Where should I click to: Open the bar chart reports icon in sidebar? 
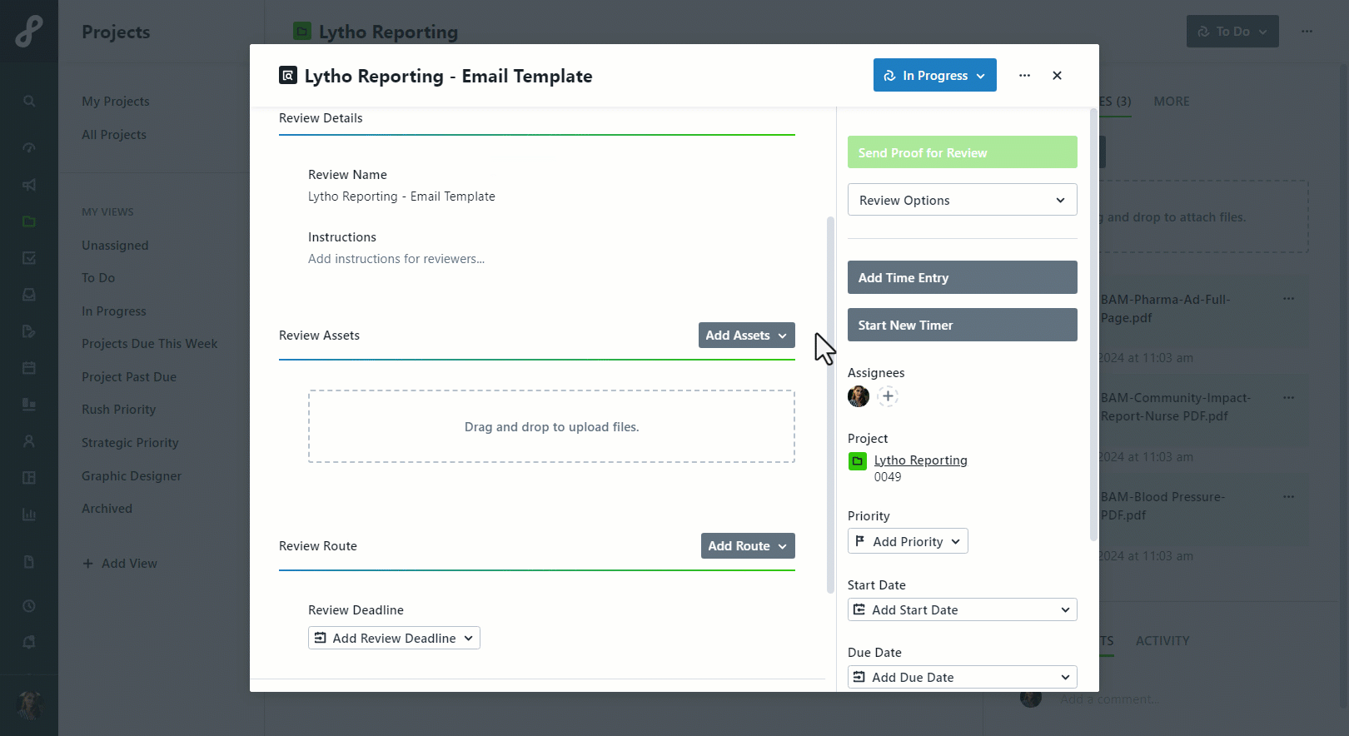pos(29,515)
